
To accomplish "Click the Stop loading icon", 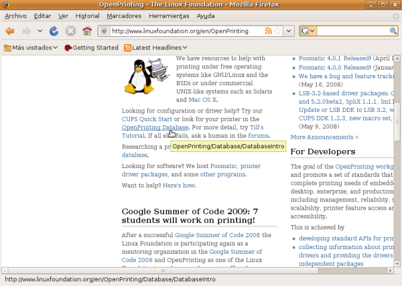I will click(71, 31).
